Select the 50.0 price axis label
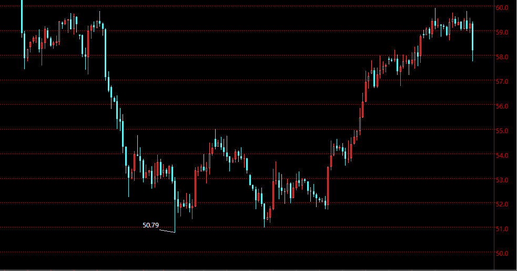This screenshot has height=271, width=517. (x=502, y=253)
